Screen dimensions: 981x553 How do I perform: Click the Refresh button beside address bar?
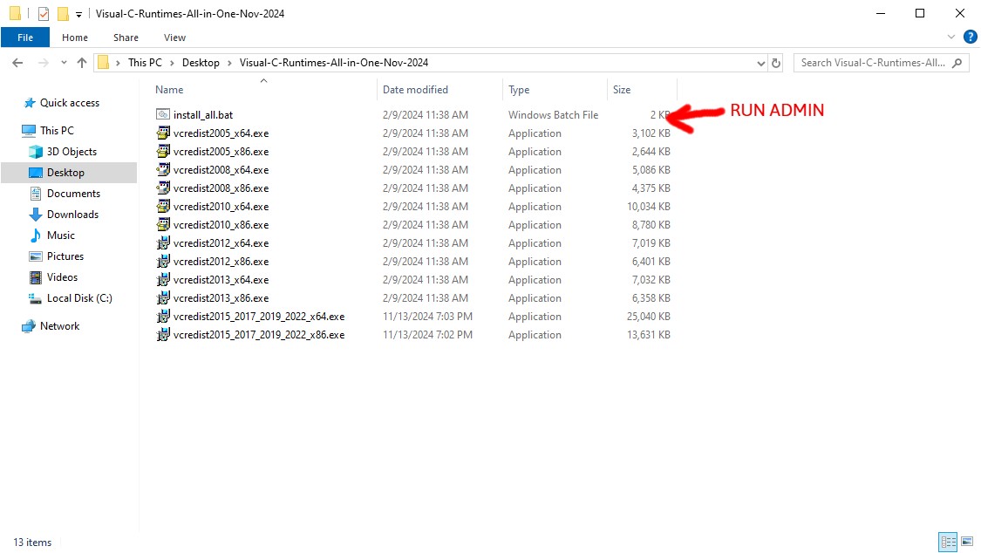[777, 63]
